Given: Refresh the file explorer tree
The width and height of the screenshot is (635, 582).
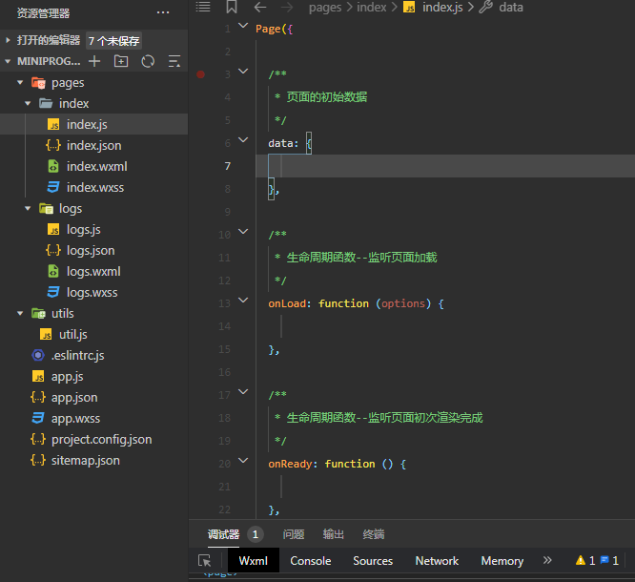Looking at the screenshot, I should click(148, 61).
